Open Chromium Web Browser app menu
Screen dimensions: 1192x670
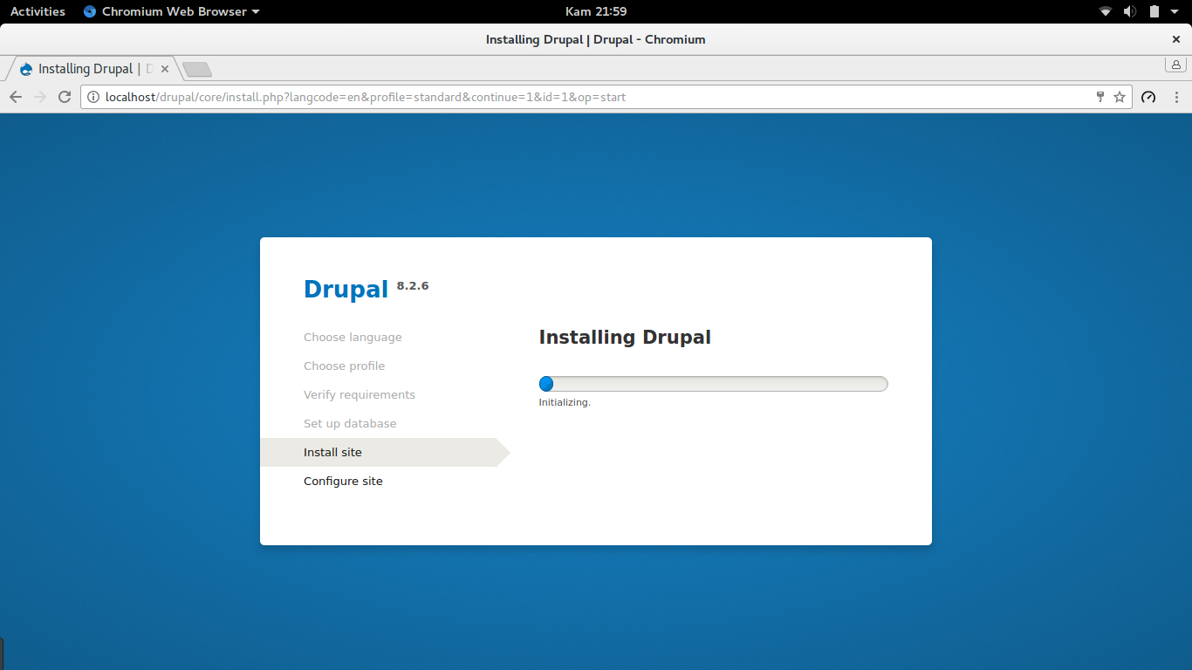[172, 11]
